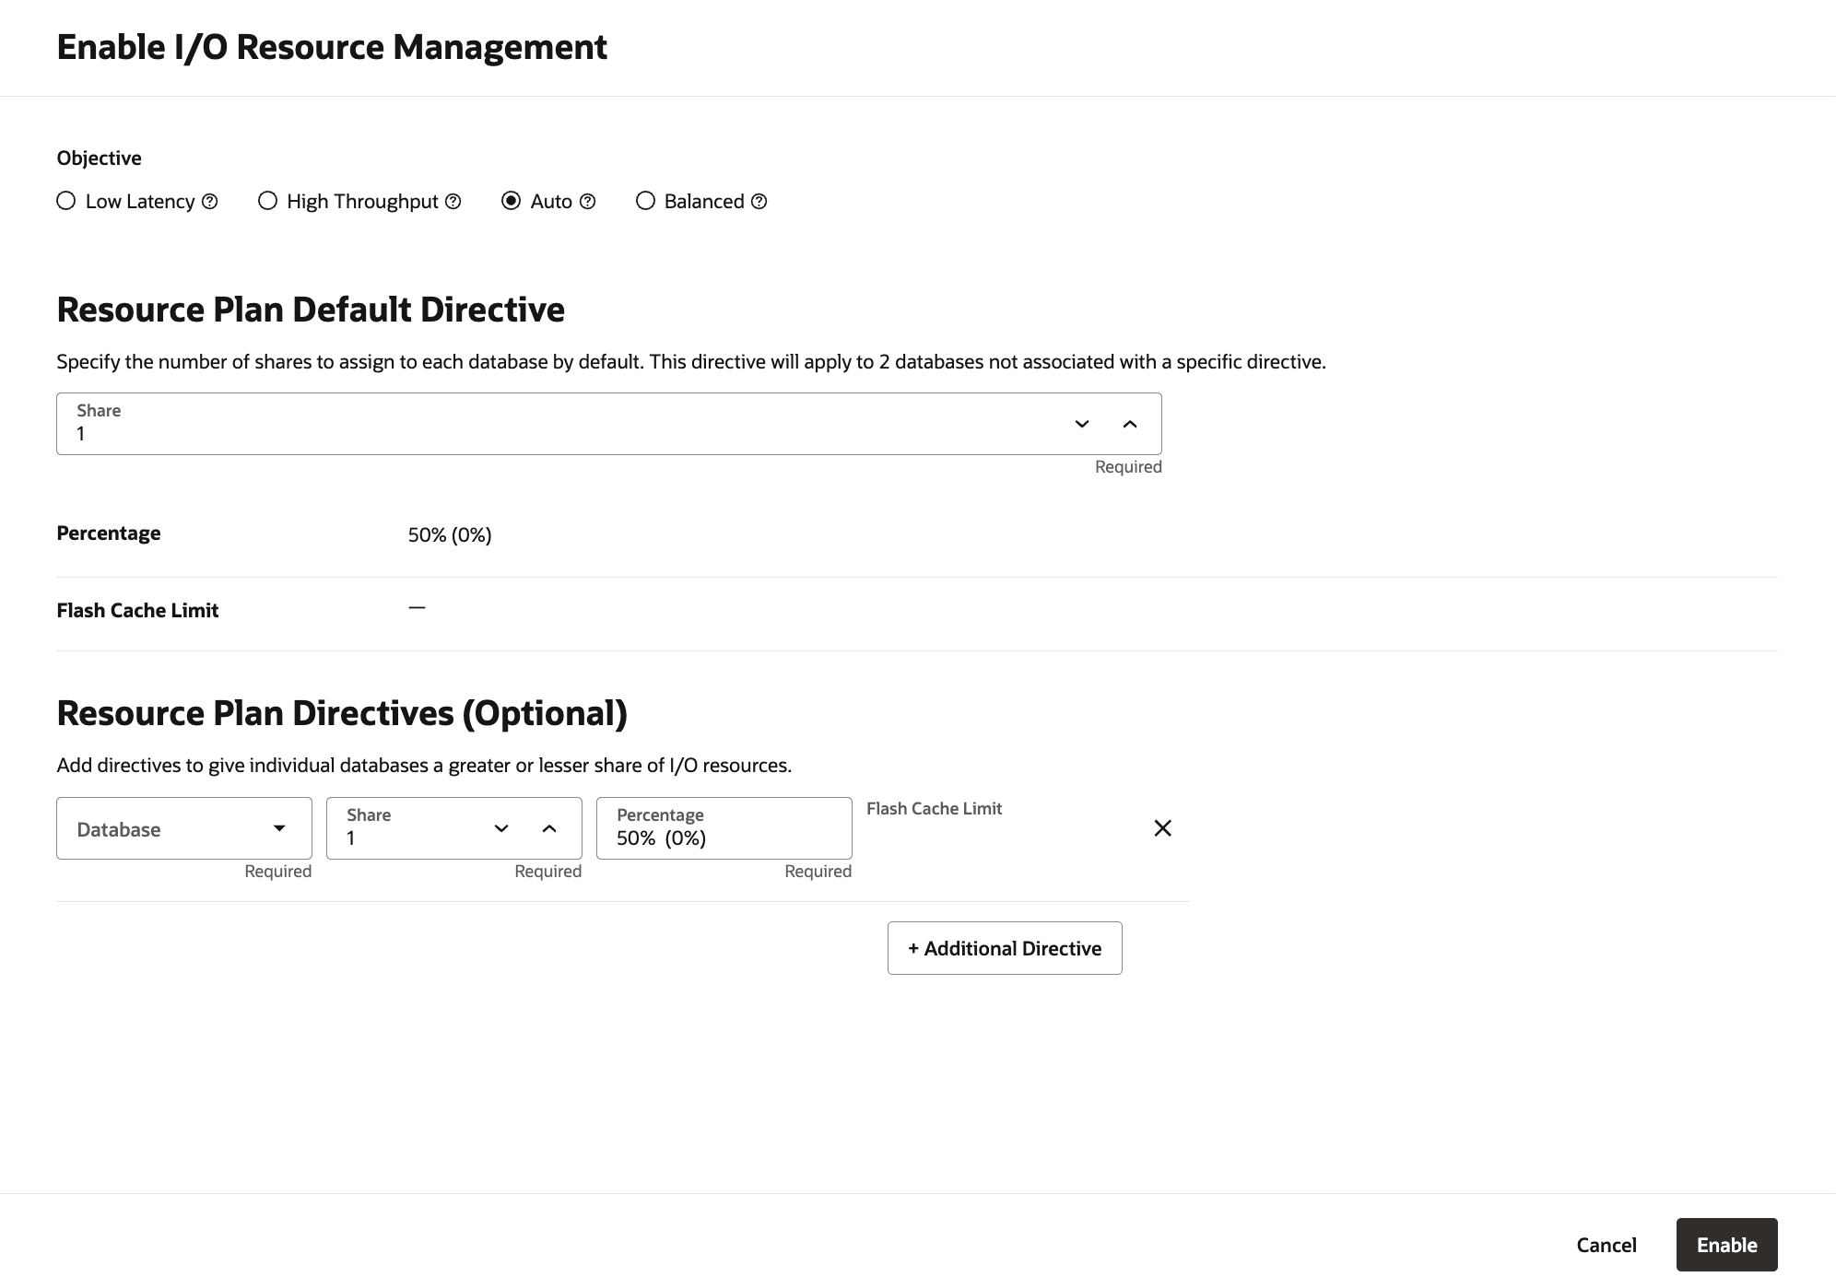Select the High Throughput objective
Viewport: 1836px width, 1277px height.
point(267,201)
